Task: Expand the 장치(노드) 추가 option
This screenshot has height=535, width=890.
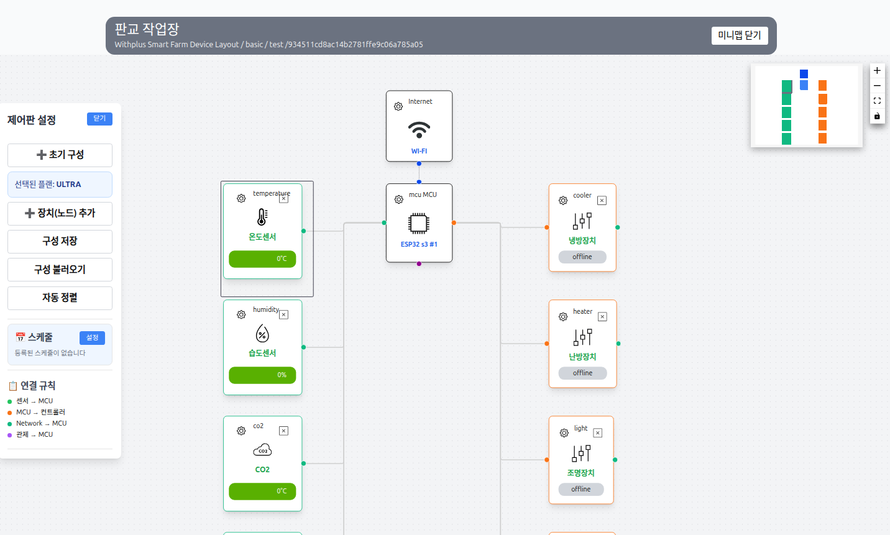Action: point(60,213)
